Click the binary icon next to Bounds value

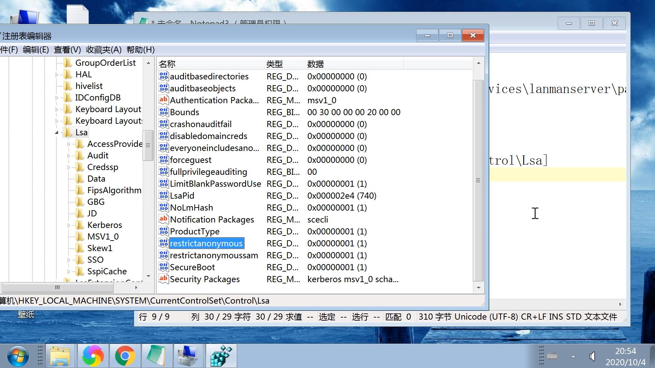(163, 112)
